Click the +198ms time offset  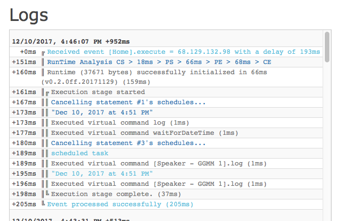(24, 194)
